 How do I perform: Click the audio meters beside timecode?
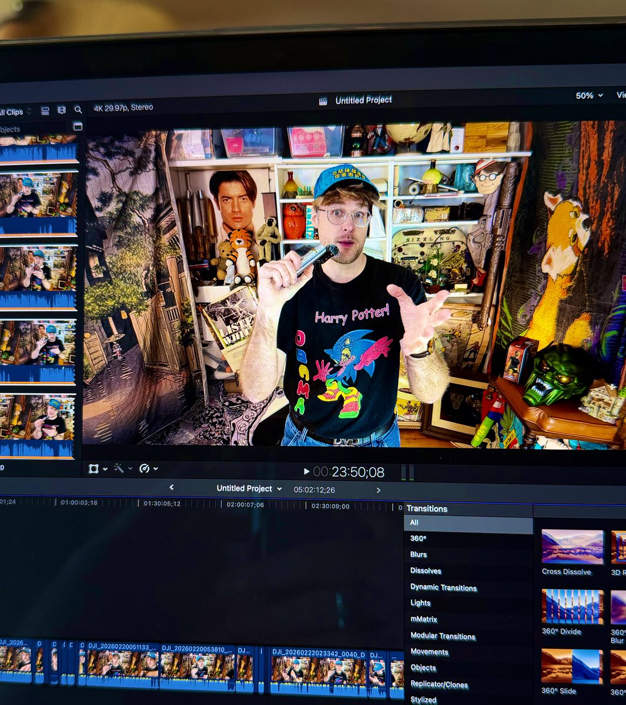pos(407,472)
